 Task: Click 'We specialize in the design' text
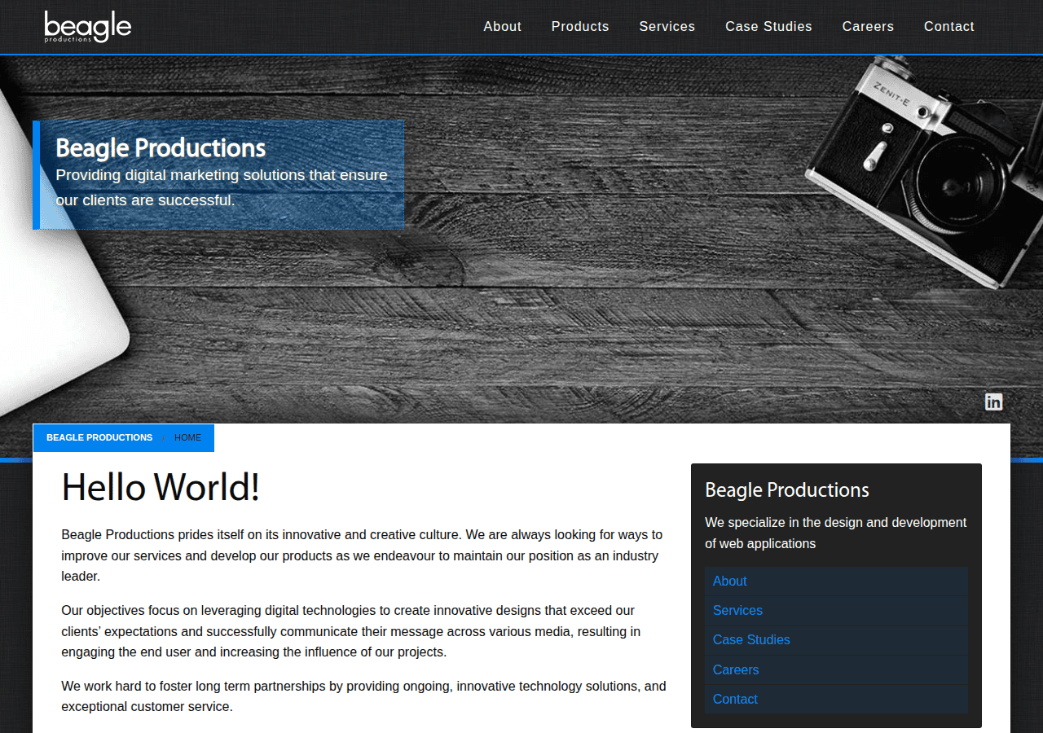pyautogui.click(x=836, y=533)
